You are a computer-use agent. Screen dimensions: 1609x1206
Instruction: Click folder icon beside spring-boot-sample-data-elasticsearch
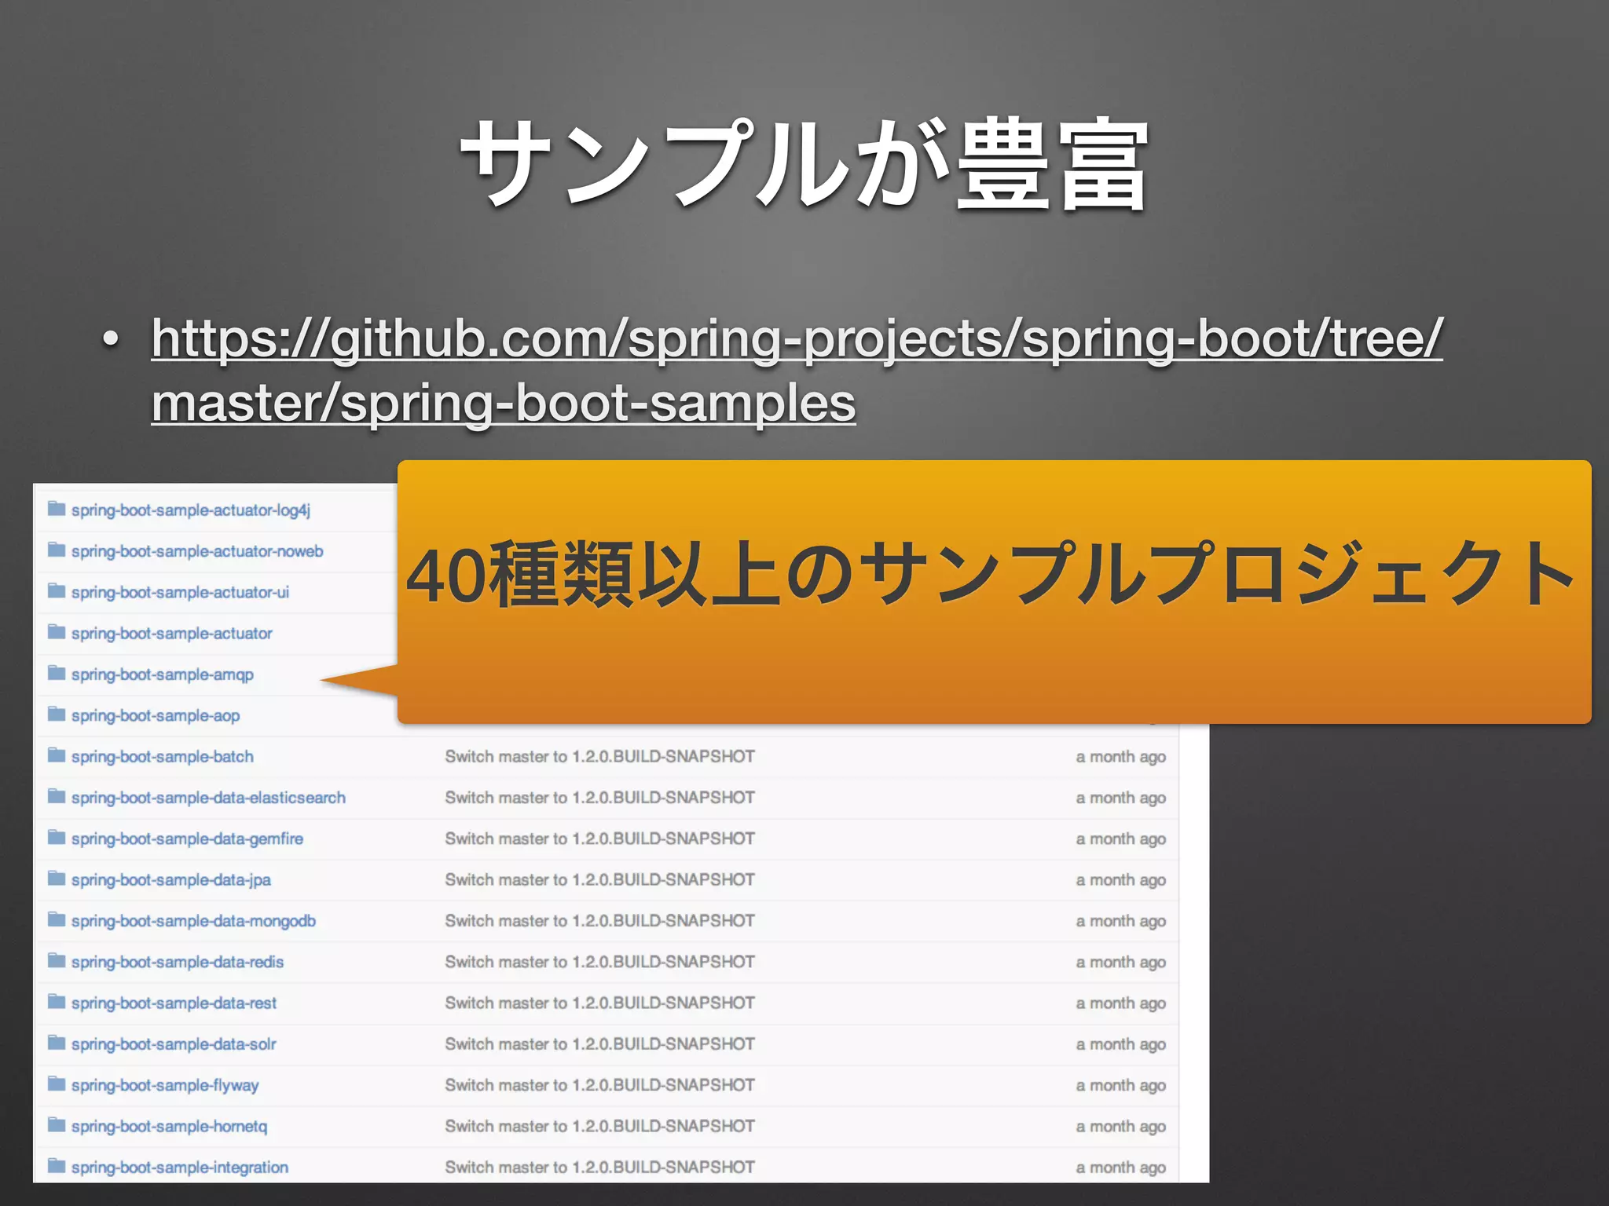(x=57, y=796)
